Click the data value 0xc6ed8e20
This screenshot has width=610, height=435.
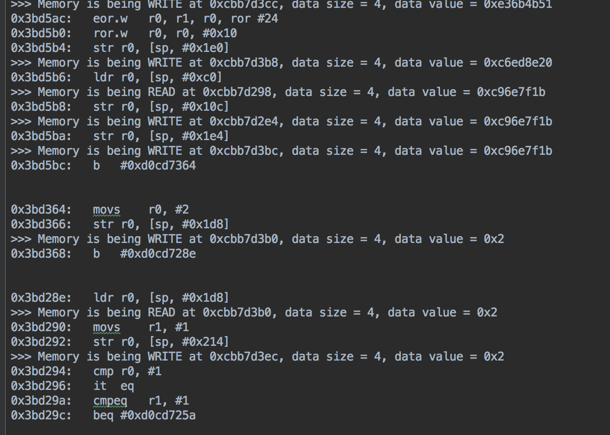pos(518,63)
